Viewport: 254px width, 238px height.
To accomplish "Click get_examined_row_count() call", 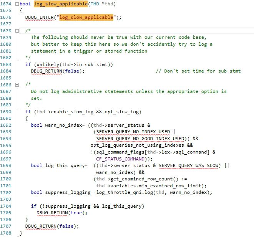I will point(144,179).
